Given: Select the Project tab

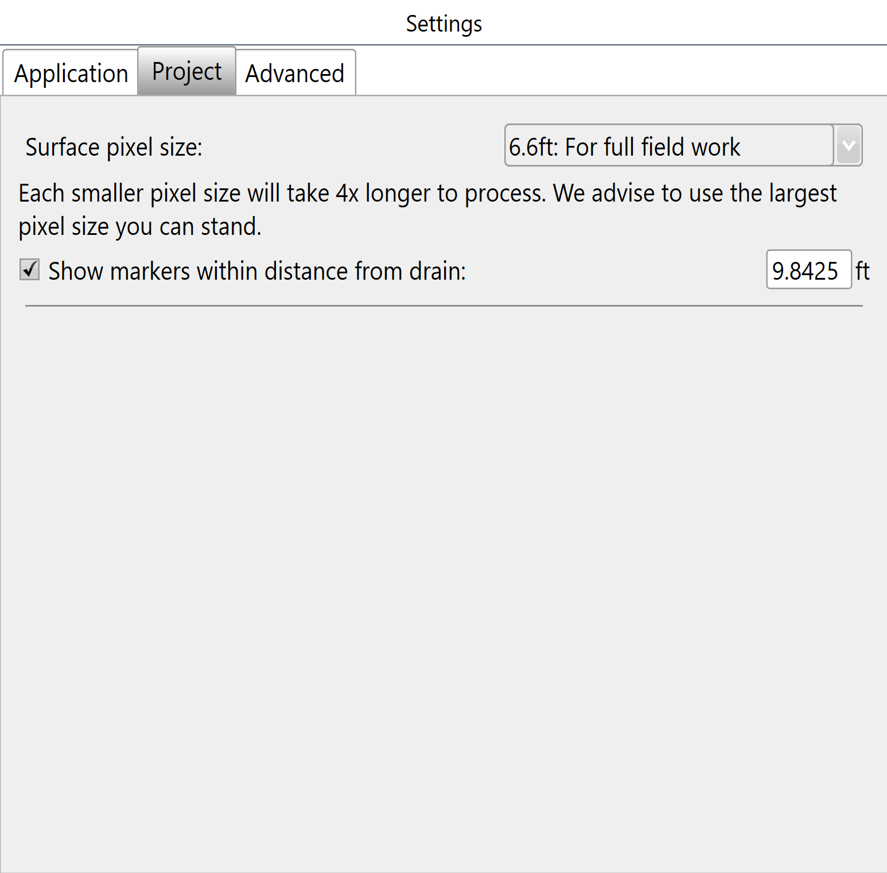Looking at the screenshot, I should [187, 71].
